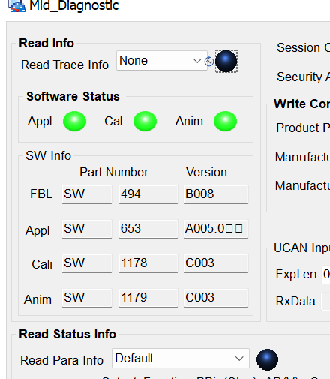This screenshot has width=330, height=379.
Task: Click the dark blue Read Trace Info button
Action: [x=226, y=62]
